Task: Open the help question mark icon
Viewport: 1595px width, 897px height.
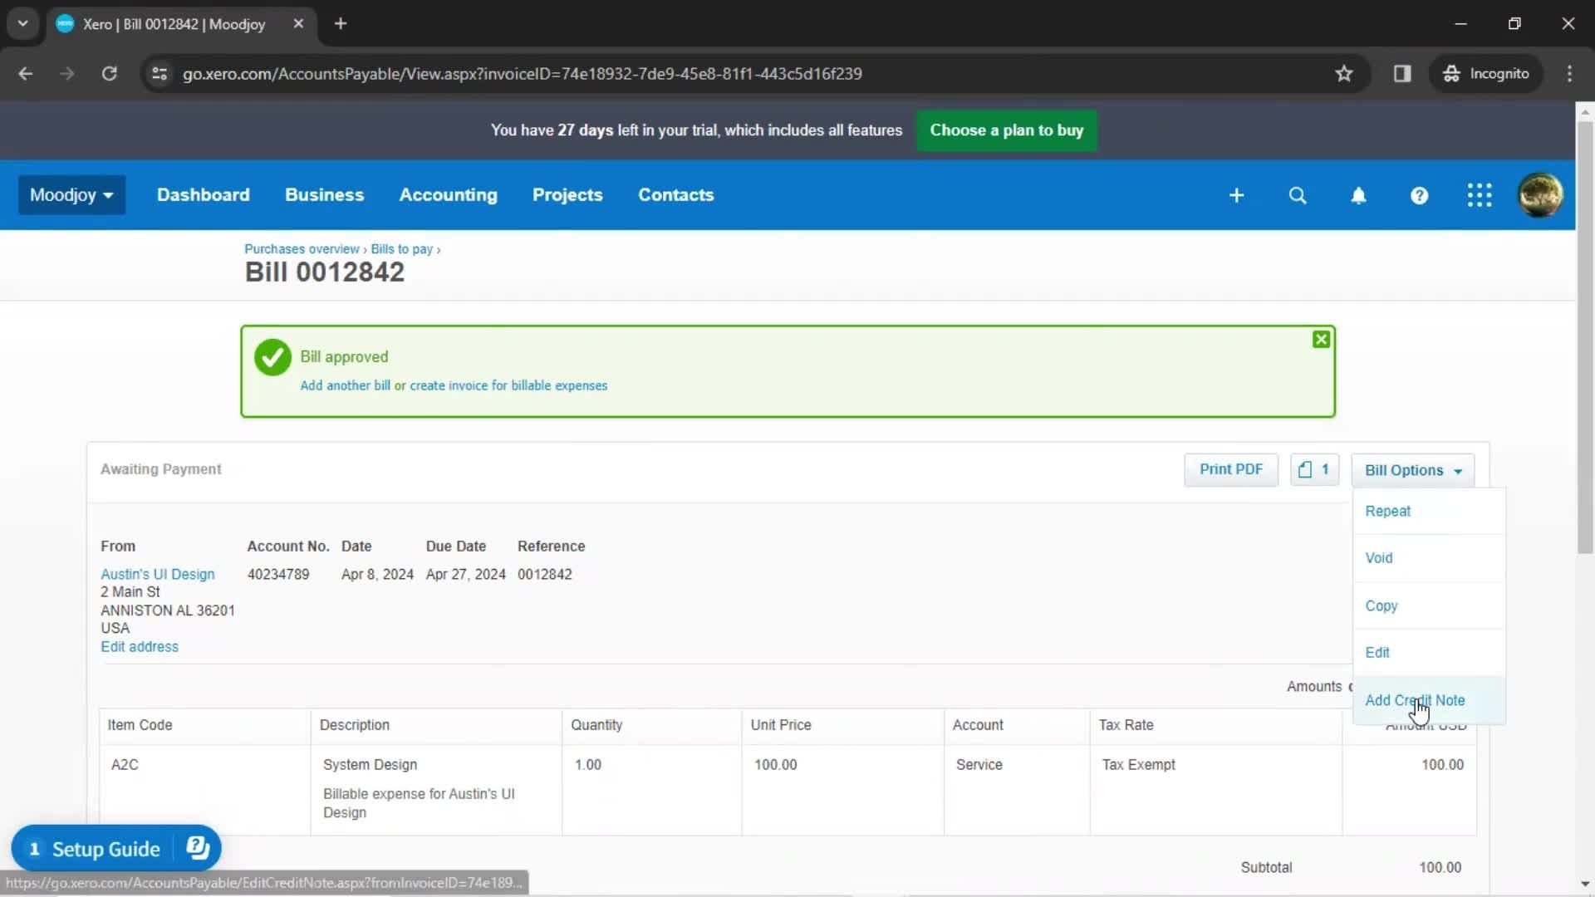Action: coord(1419,195)
